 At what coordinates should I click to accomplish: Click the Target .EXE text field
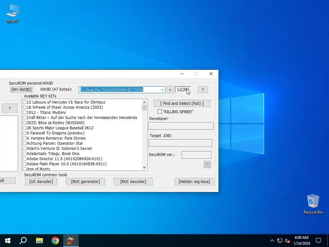181,143
